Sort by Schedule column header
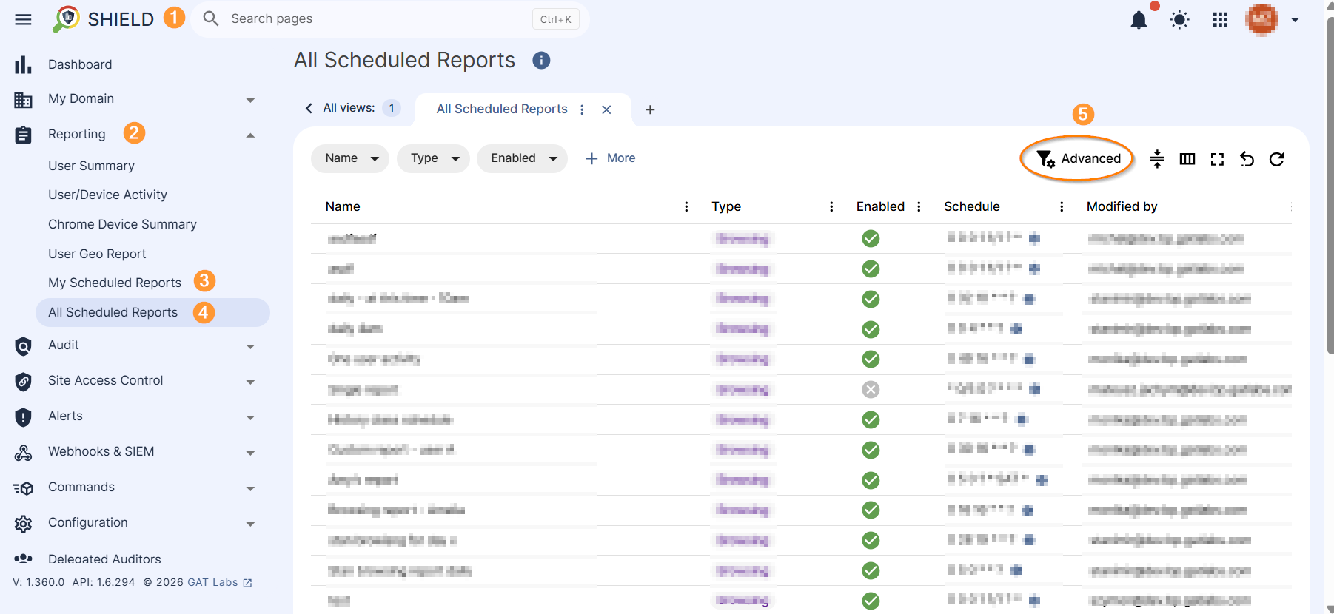This screenshot has height=614, width=1334. pos(971,206)
